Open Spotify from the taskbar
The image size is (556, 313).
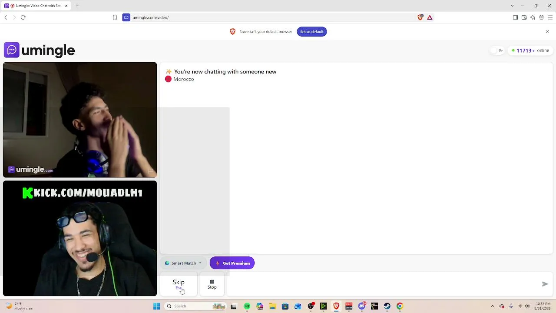[x=247, y=306]
